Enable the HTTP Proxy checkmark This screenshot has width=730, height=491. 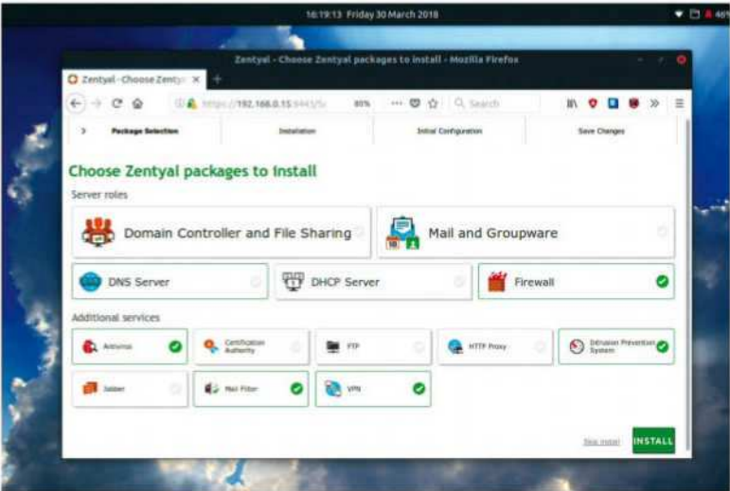click(x=540, y=346)
